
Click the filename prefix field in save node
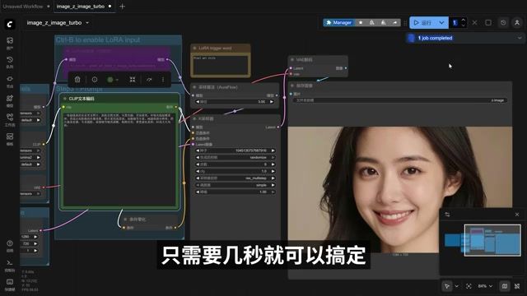pyautogui.click(x=399, y=100)
